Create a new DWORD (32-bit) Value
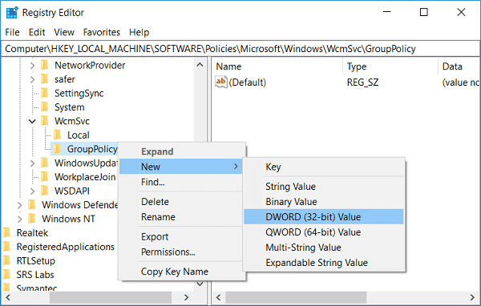Viewport: 481px width, 306px height. click(324, 217)
